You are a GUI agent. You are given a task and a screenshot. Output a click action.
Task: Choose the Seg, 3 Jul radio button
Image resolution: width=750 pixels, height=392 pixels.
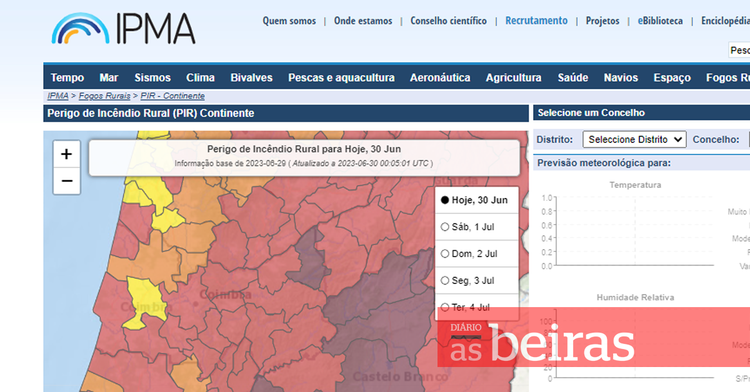point(445,281)
